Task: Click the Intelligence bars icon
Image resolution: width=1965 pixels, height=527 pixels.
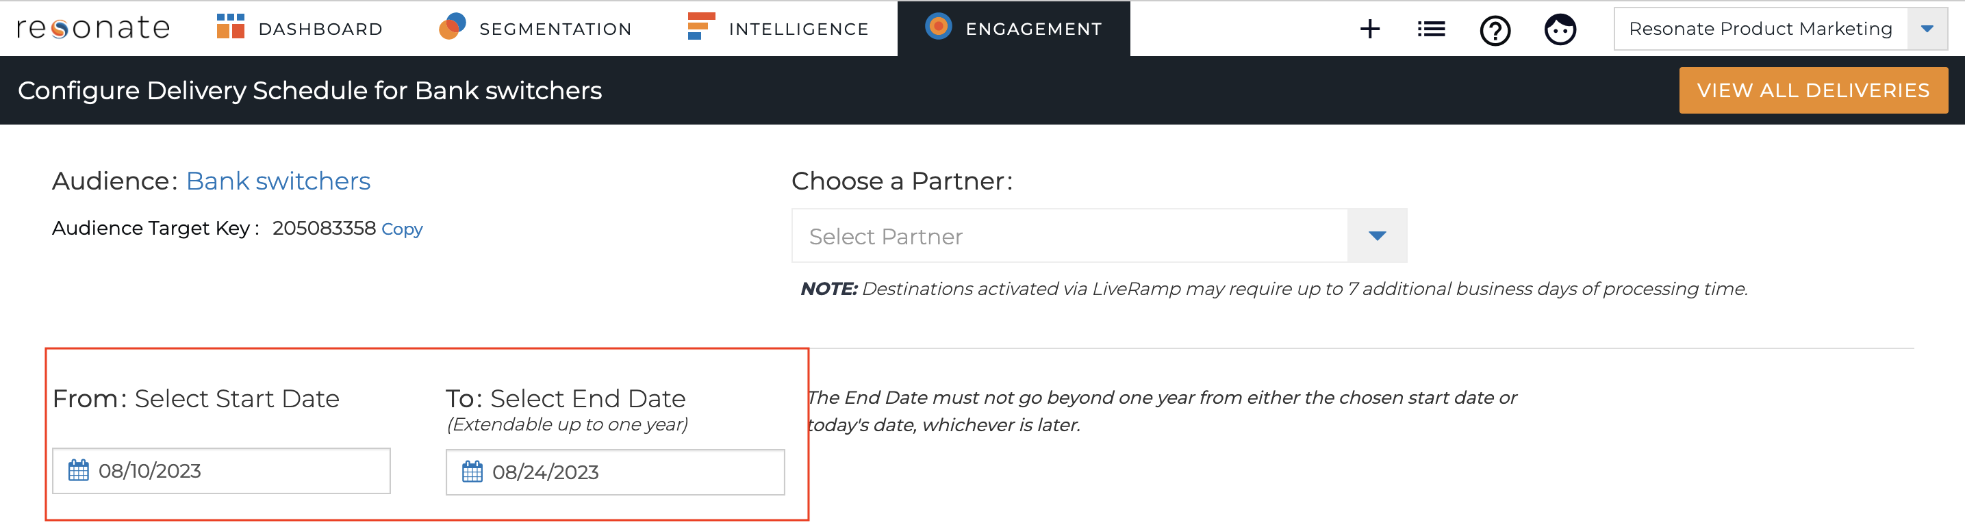Action: tap(701, 26)
